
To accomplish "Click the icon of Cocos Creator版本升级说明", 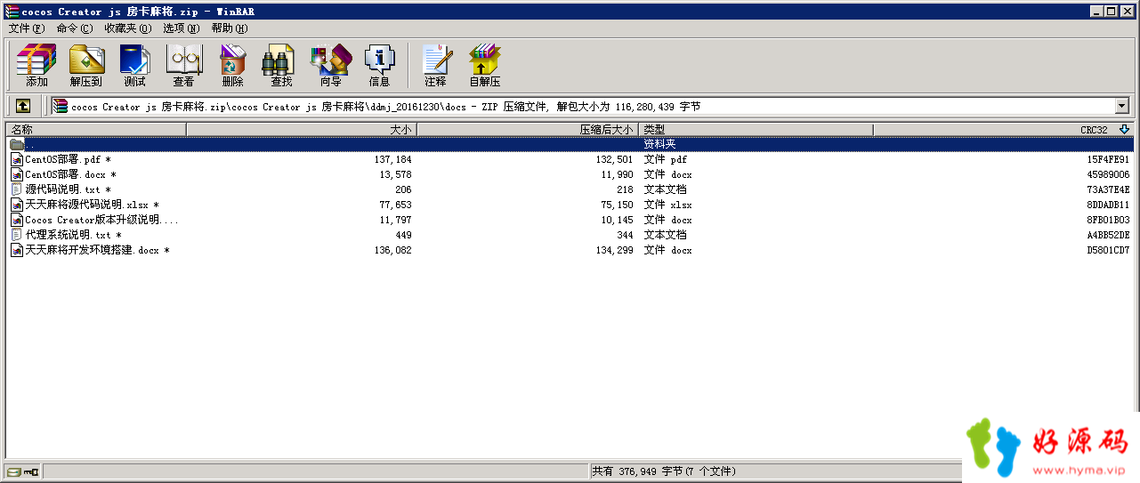I will tap(17, 220).
